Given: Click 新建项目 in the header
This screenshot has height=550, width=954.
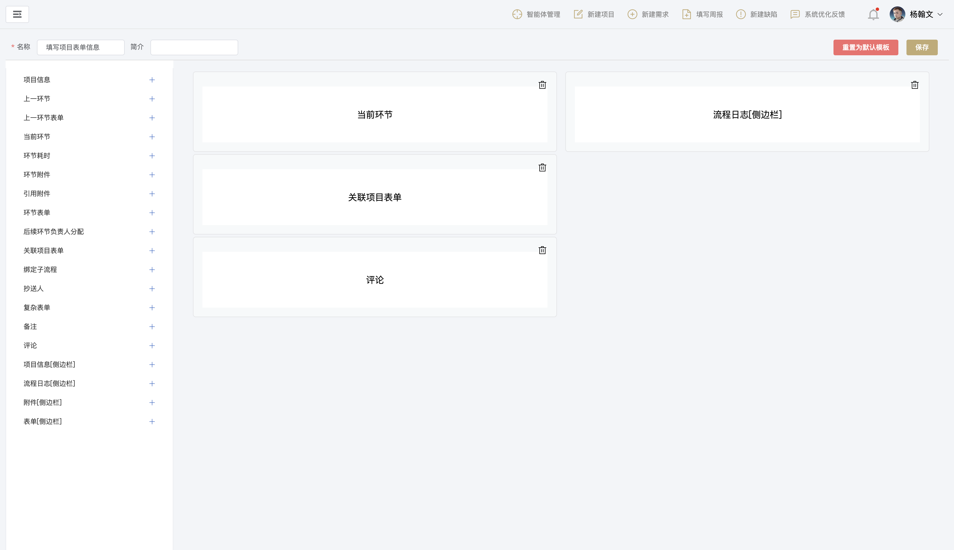Looking at the screenshot, I should pyautogui.click(x=594, y=14).
